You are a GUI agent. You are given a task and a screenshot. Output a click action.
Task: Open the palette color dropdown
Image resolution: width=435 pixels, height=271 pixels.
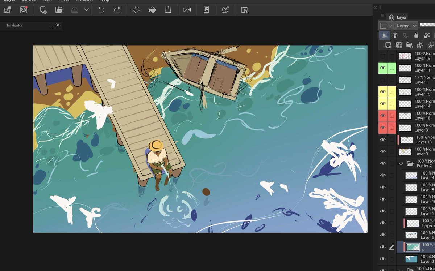click(386, 26)
